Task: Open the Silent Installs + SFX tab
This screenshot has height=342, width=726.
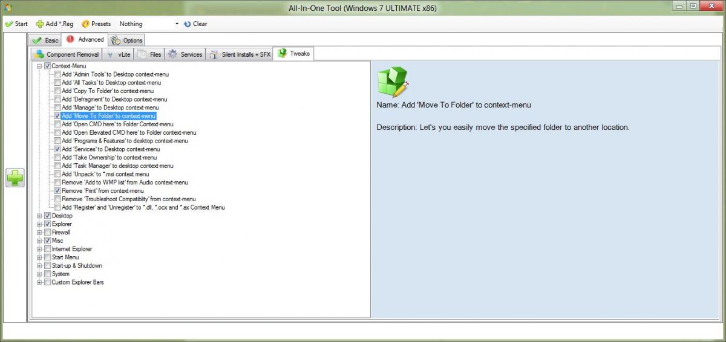Action: click(x=240, y=54)
